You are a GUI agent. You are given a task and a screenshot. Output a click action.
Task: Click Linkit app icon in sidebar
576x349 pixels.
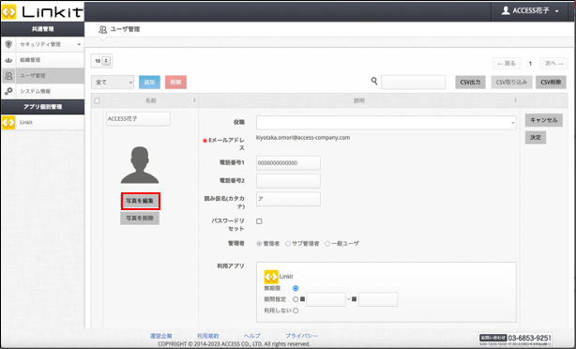(x=8, y=122)
